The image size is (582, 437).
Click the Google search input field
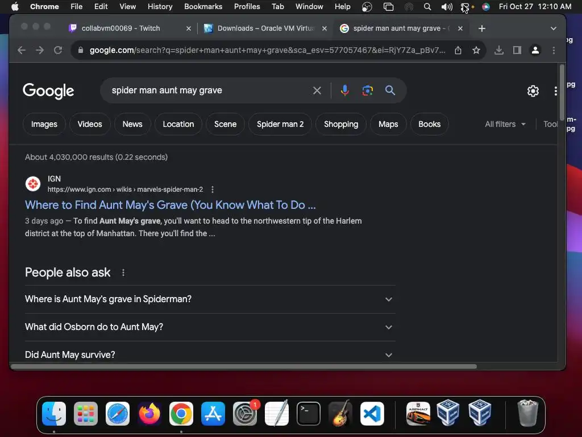208,90
